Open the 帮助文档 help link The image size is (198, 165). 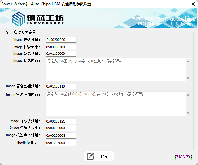[183, 156]
